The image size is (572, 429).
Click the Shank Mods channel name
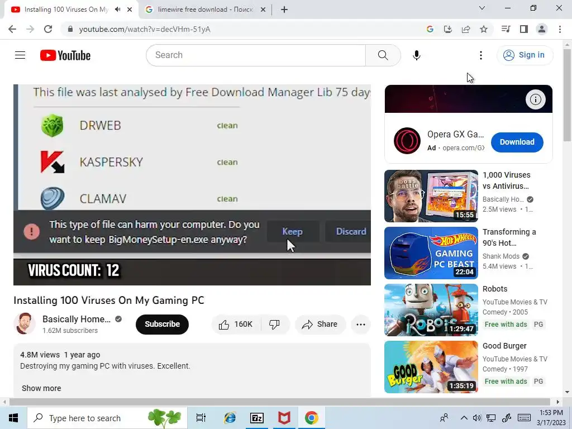(501, 256)
